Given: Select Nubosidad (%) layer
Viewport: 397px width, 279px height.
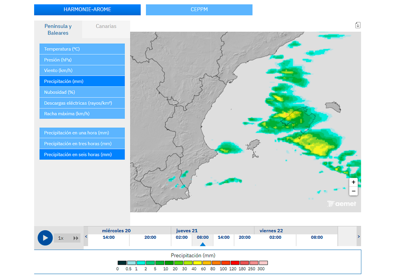Looking at the screenshot, I should [82, 92].
